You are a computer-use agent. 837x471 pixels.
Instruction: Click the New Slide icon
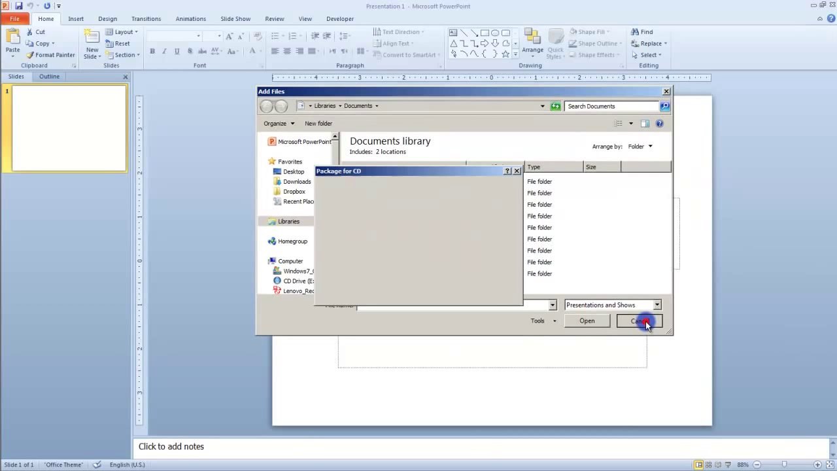coord(92,37)
